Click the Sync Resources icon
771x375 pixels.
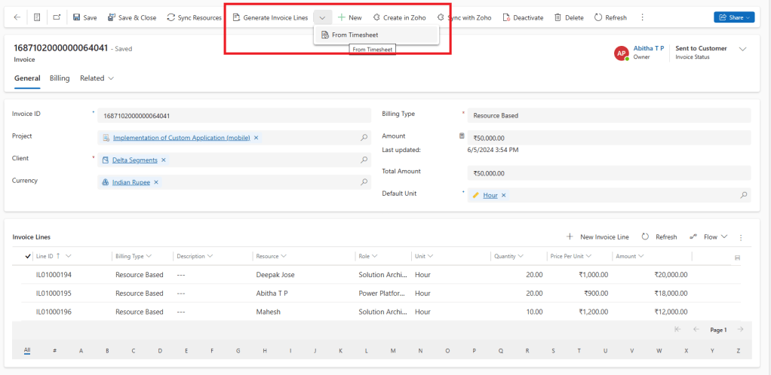[x=171, y=17]
